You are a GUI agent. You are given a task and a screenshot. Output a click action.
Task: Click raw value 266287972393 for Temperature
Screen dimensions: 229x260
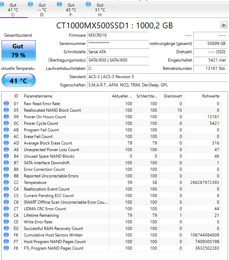[x=204, y=183]
